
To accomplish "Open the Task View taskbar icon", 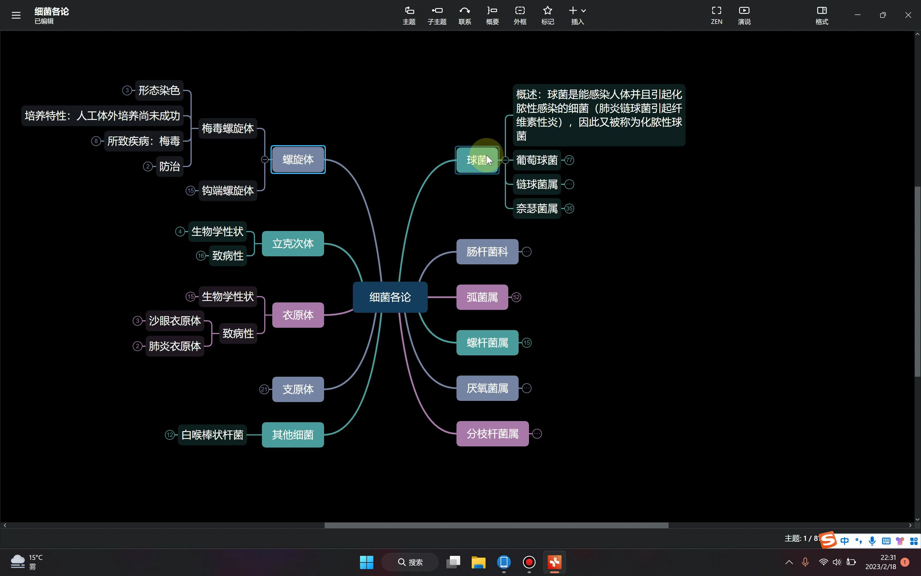I will point(453,562).
